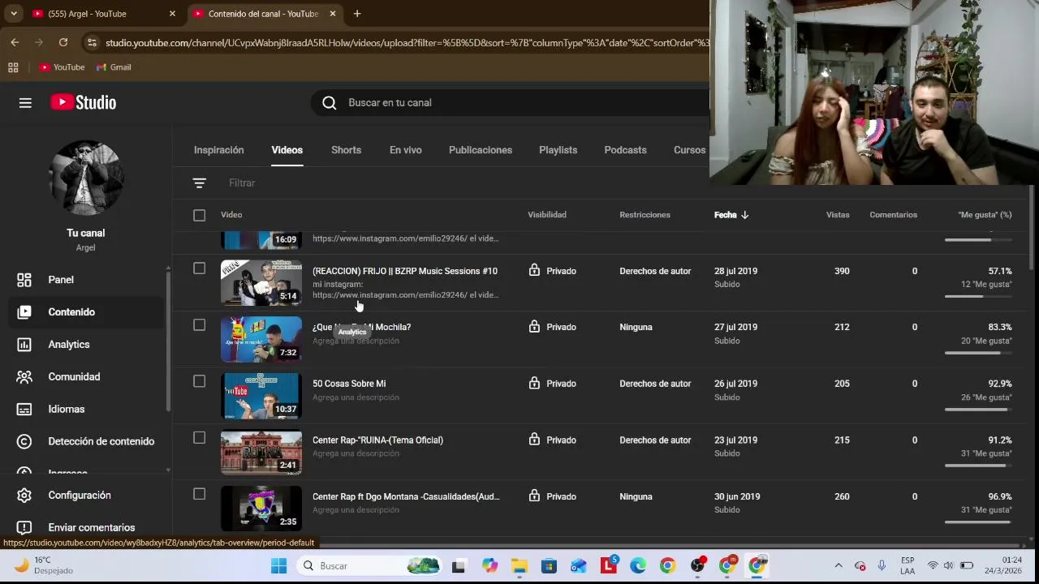Reload the page with browser refresh icon
Image resolution: width=1039 pixels, height=584 pixels.
63,42
